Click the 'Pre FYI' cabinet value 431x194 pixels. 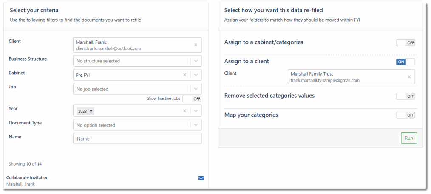tap(83, 75)
